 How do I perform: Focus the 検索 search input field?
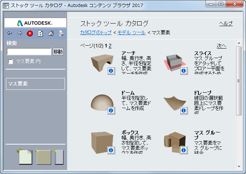point(29,52)
